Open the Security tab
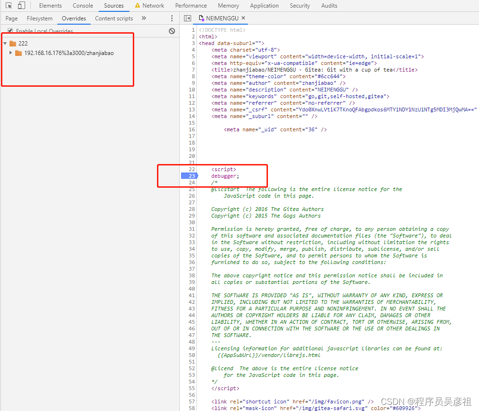Viewport: 479px width, 411px height. [300, 6]
